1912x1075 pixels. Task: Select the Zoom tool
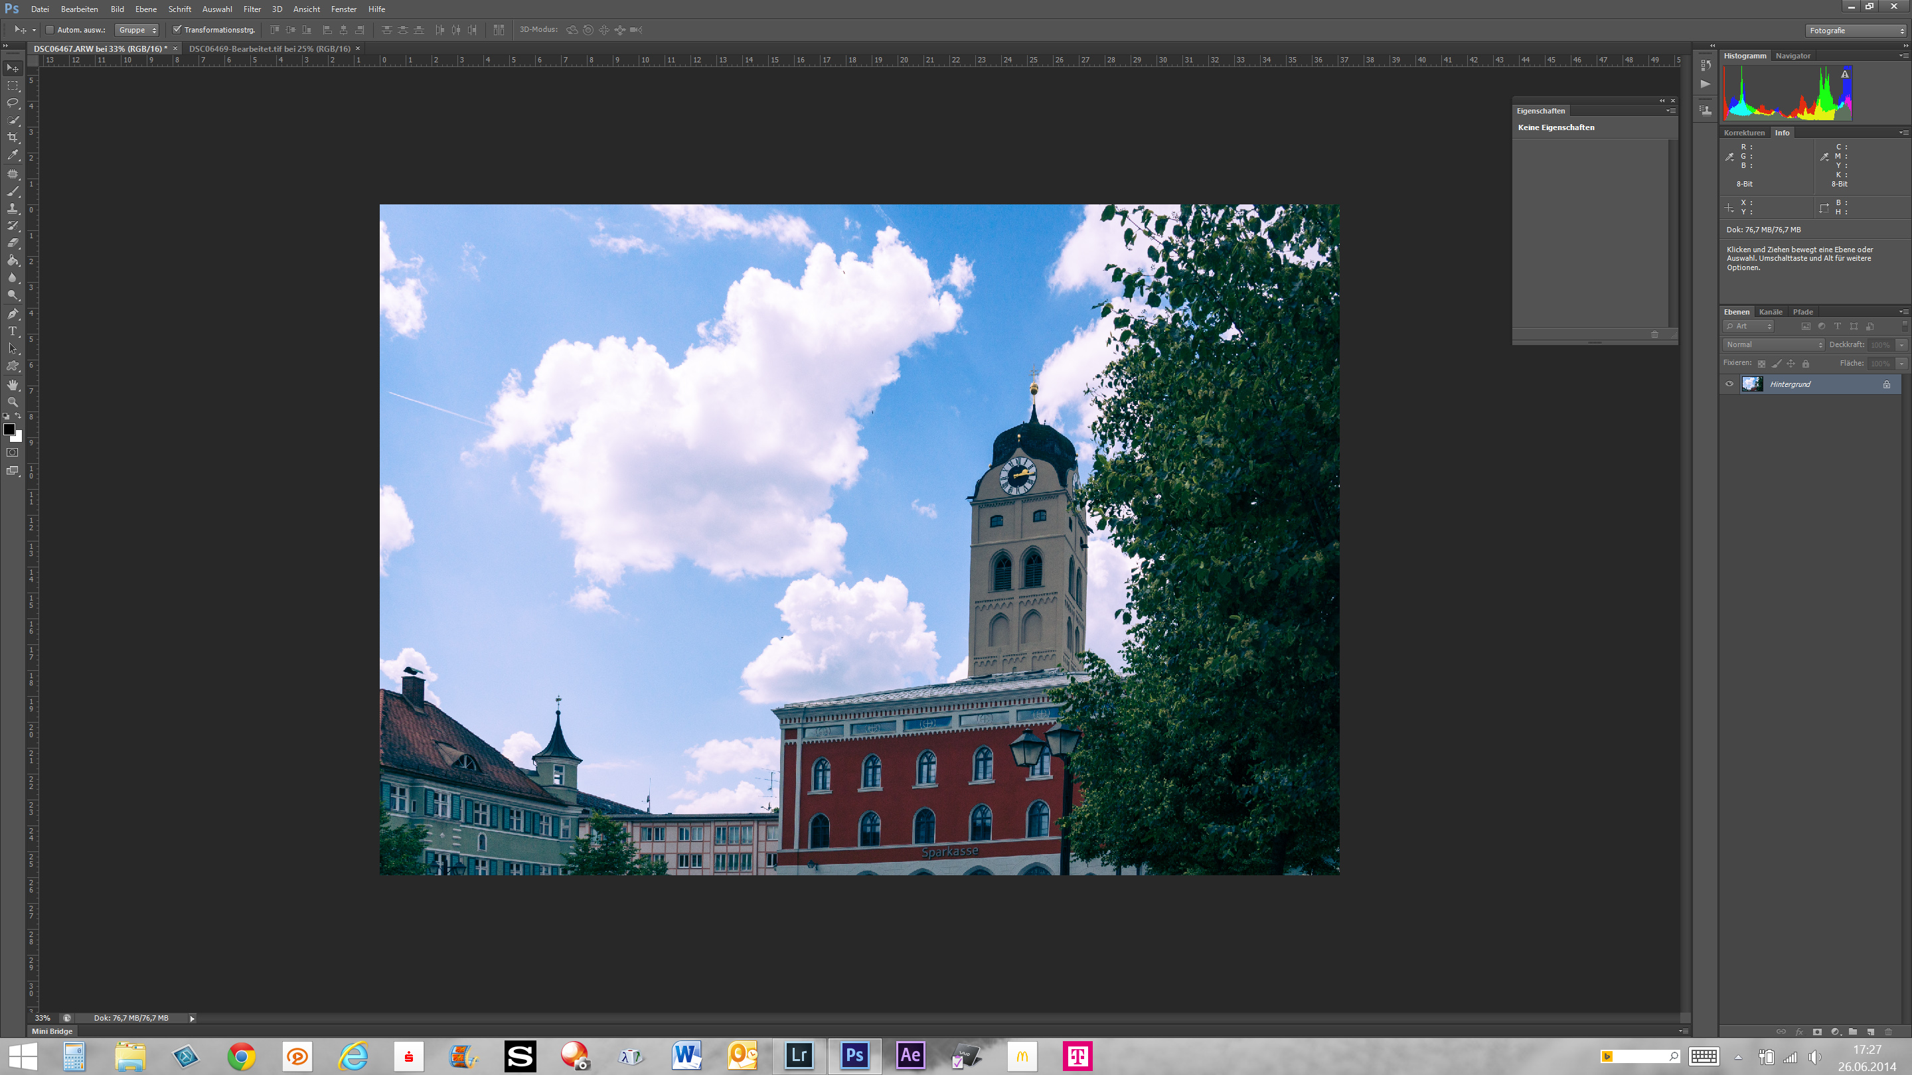click(13, 402)
